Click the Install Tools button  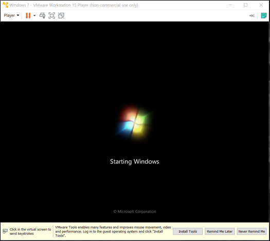pyautogui.click(x=188, y=231)
